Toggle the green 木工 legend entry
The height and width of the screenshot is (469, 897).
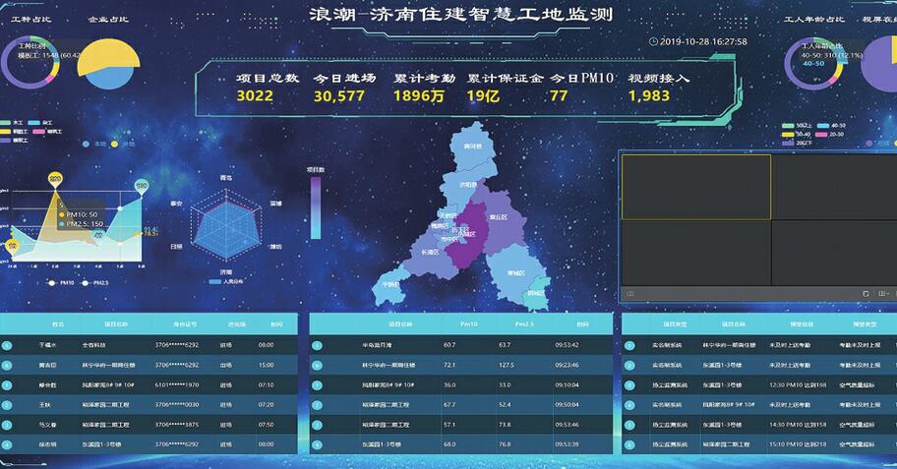(x=12, y=122)
